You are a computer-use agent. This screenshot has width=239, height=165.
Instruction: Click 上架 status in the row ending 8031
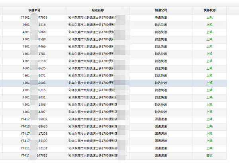pos(210,97)
